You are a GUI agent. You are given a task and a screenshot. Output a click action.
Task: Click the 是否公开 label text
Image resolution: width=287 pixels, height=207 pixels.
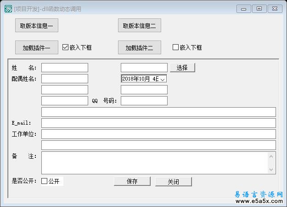24,181
